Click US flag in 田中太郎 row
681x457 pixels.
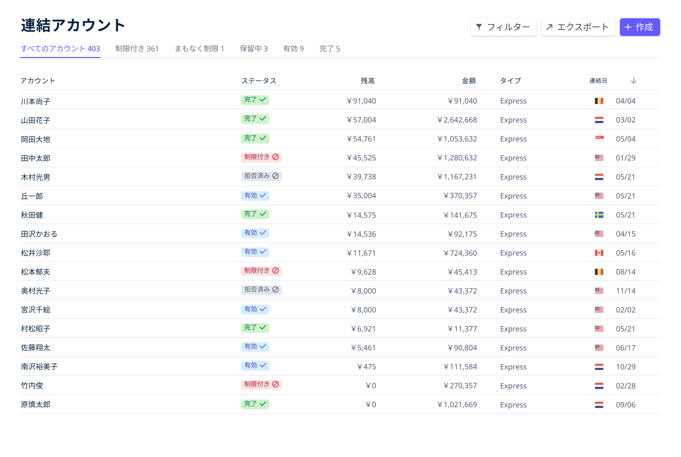pyautogui.click(x=599, y=158)
